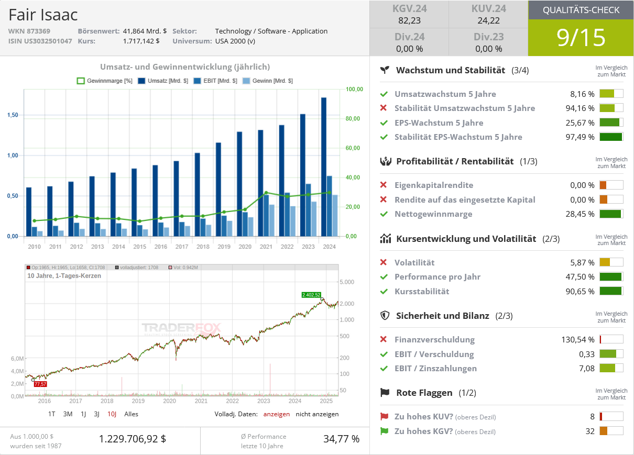The height and width of the screenshot is (455, 634).
Task: Select the 10J chart period
Action: 112,414
